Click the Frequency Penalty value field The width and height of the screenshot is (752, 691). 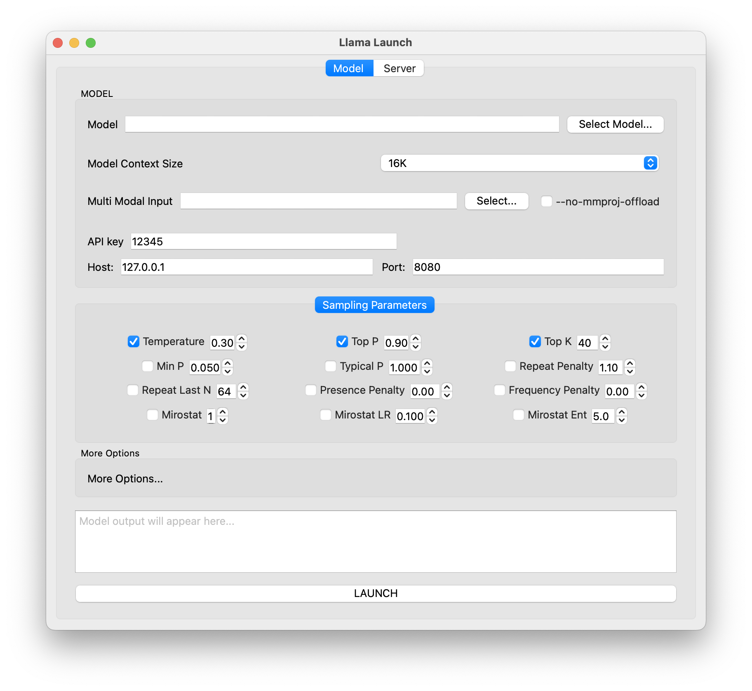click(620, 391)
